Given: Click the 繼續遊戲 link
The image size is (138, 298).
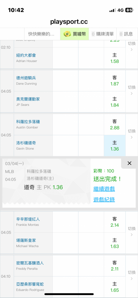Looking at the screenshot, I should (x=104, y=189).
